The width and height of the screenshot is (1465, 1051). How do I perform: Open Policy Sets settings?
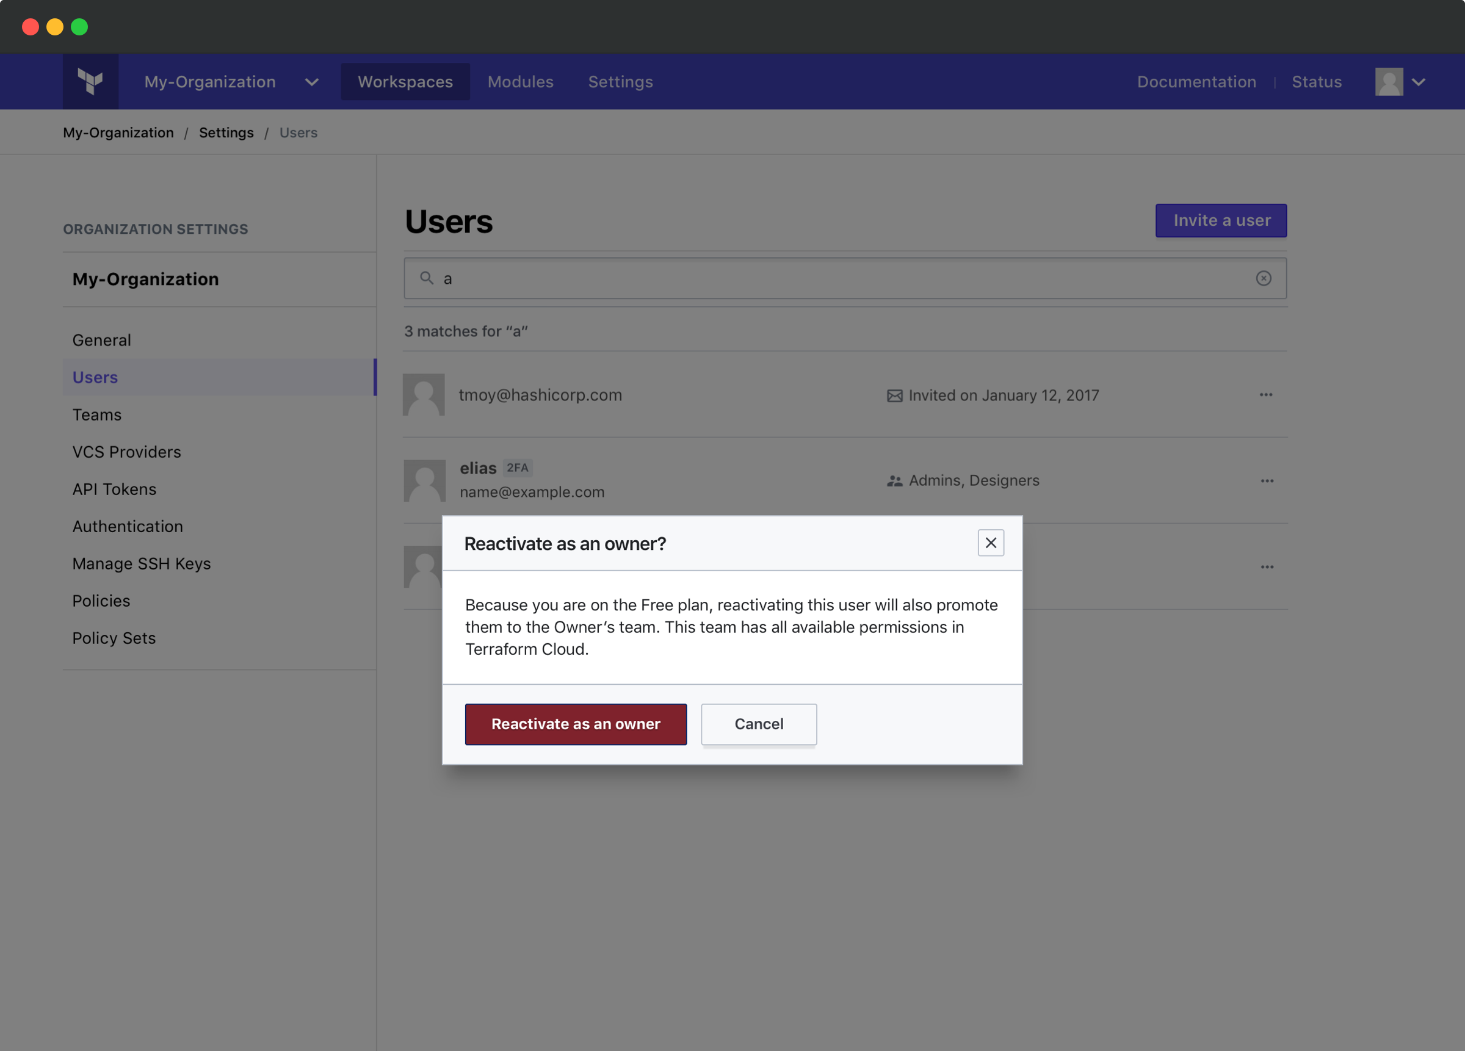click(114, 638)
